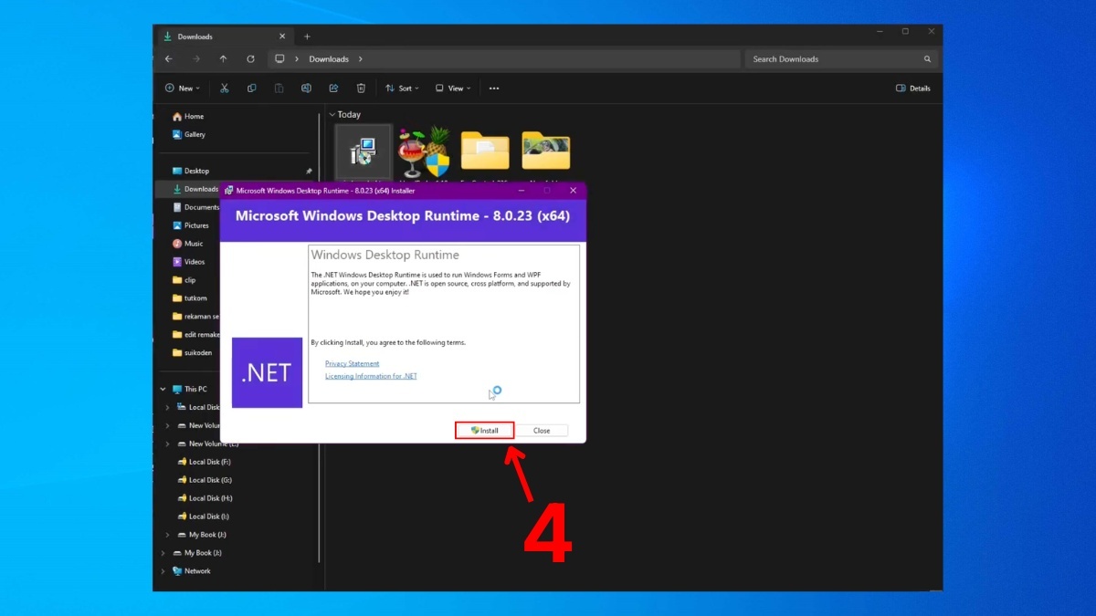Open the pinned Desktop folder
Image resolution: width=1096 pixels, height=616 pixels.
(x=191, y=171)
